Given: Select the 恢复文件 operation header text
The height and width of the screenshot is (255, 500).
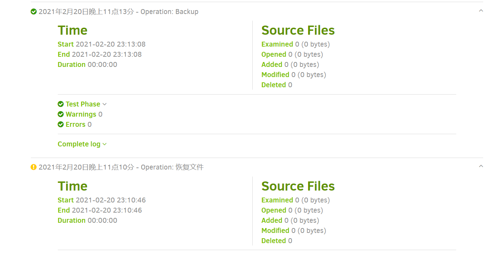Looking at the screenshot, I should click(121, 167).
